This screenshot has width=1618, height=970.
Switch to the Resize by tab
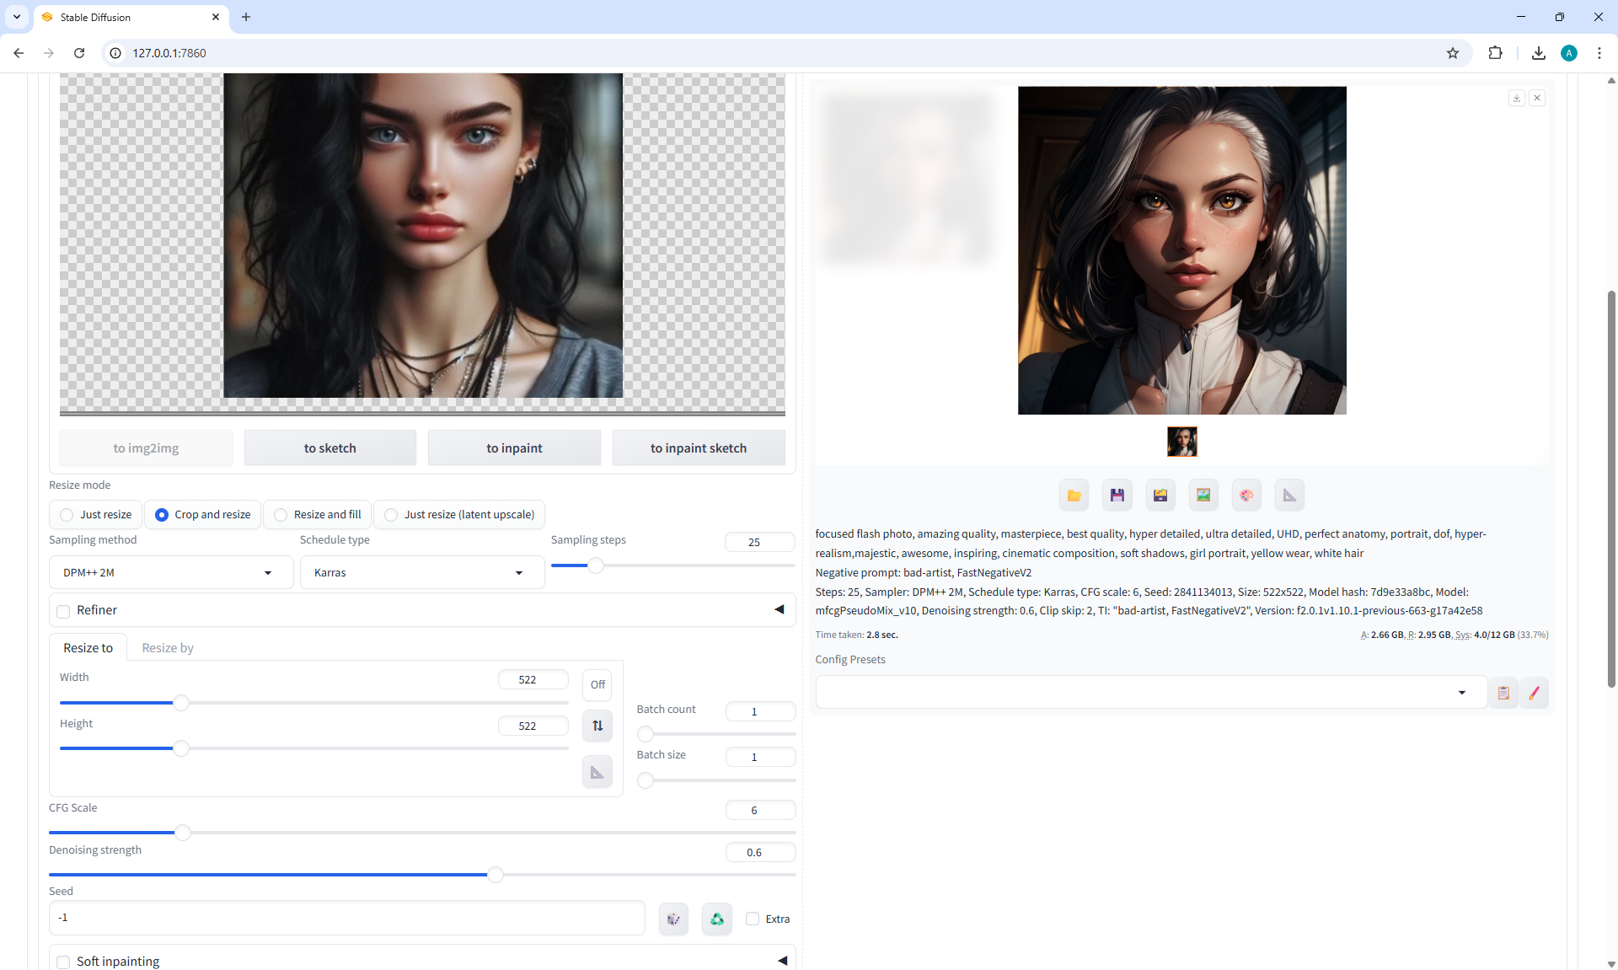point(167,648)
